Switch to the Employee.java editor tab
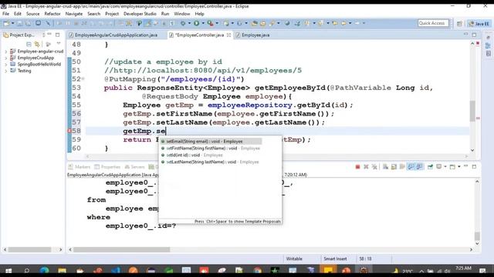 255,35
